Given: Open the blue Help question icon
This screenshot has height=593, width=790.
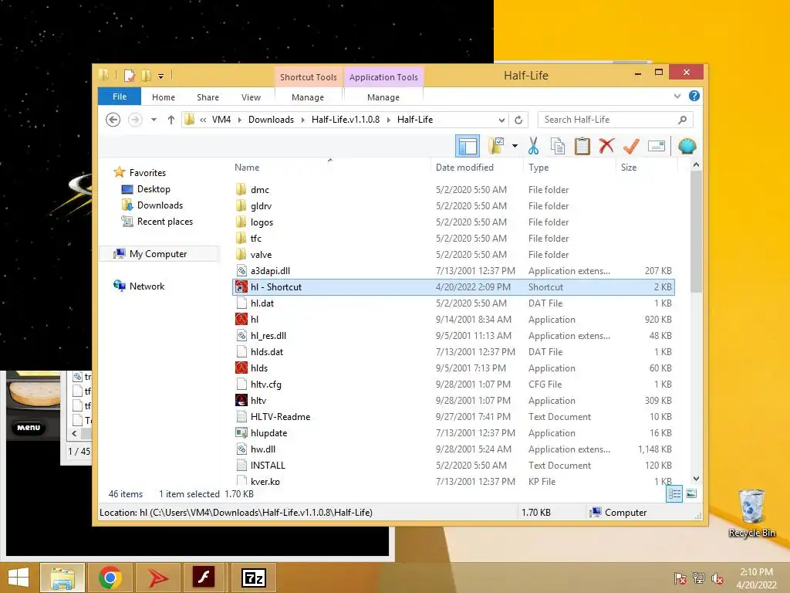Looking at the screenshot, I should pyautogui.click(x=694, y=96).
